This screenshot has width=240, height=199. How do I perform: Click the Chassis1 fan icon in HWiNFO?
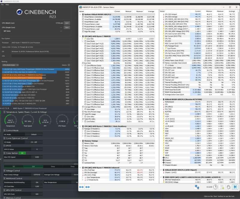[x=163, y=160]
